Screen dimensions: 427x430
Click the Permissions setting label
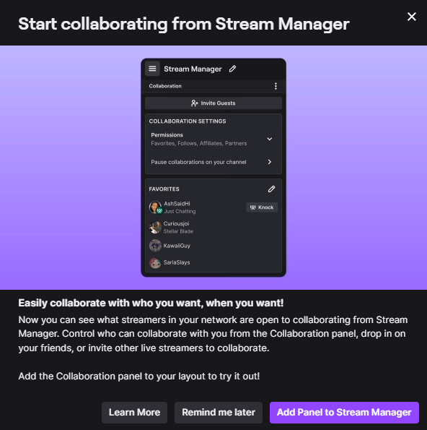(167, 135)
